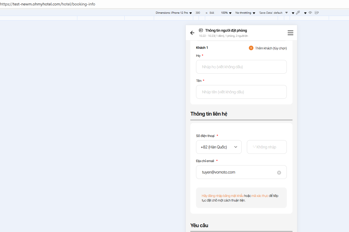The image size is (349, 232).
Task: Click the Họ last name input field
Action: point(241,67)
